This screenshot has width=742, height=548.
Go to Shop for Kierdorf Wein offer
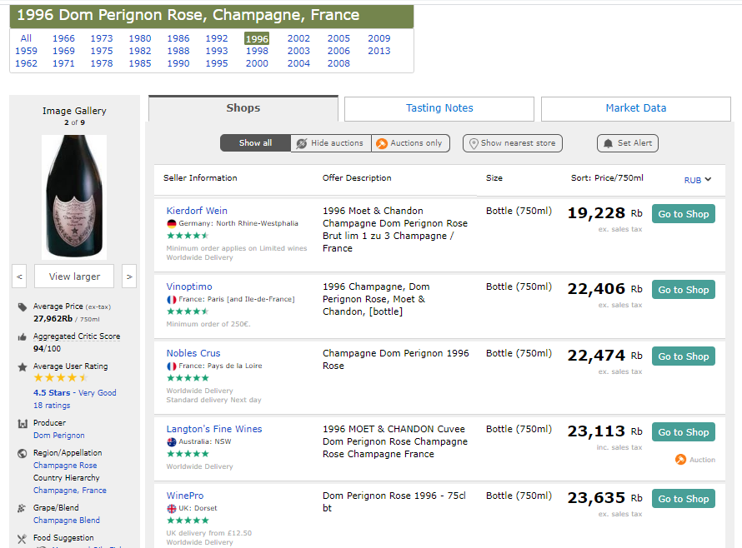(684, 214)
